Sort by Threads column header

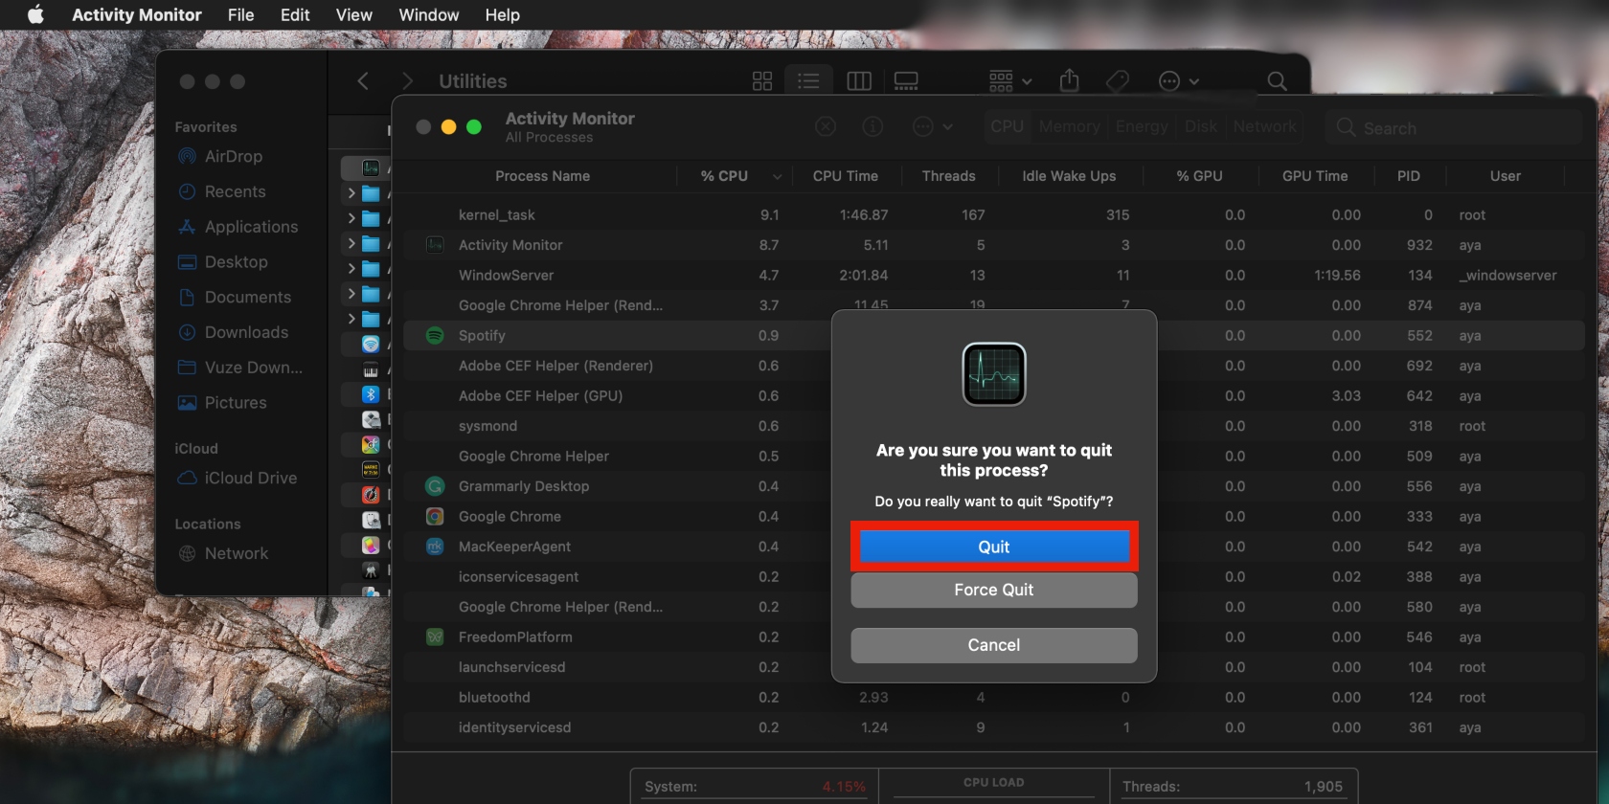point(948,176)
